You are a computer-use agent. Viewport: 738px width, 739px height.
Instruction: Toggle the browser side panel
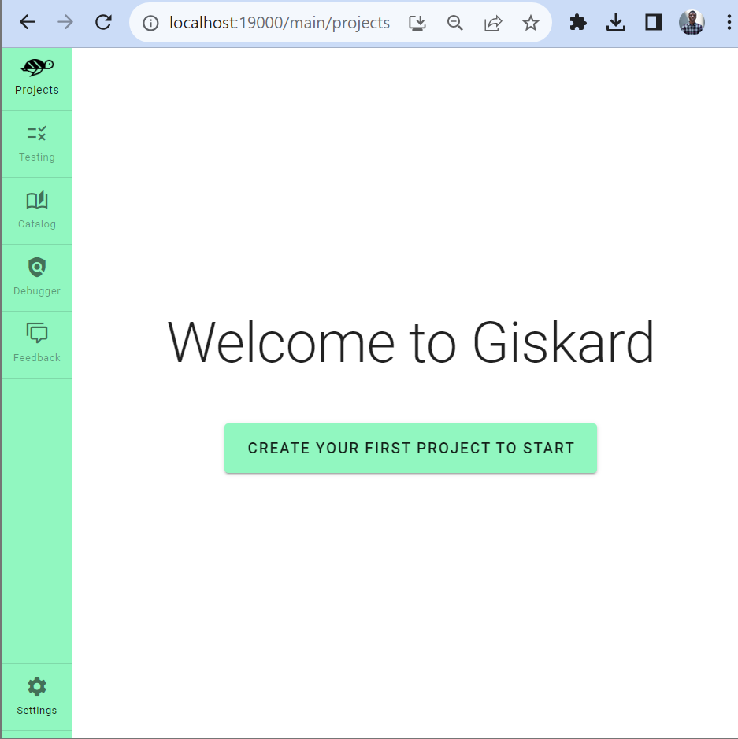(x=654, y=22)
